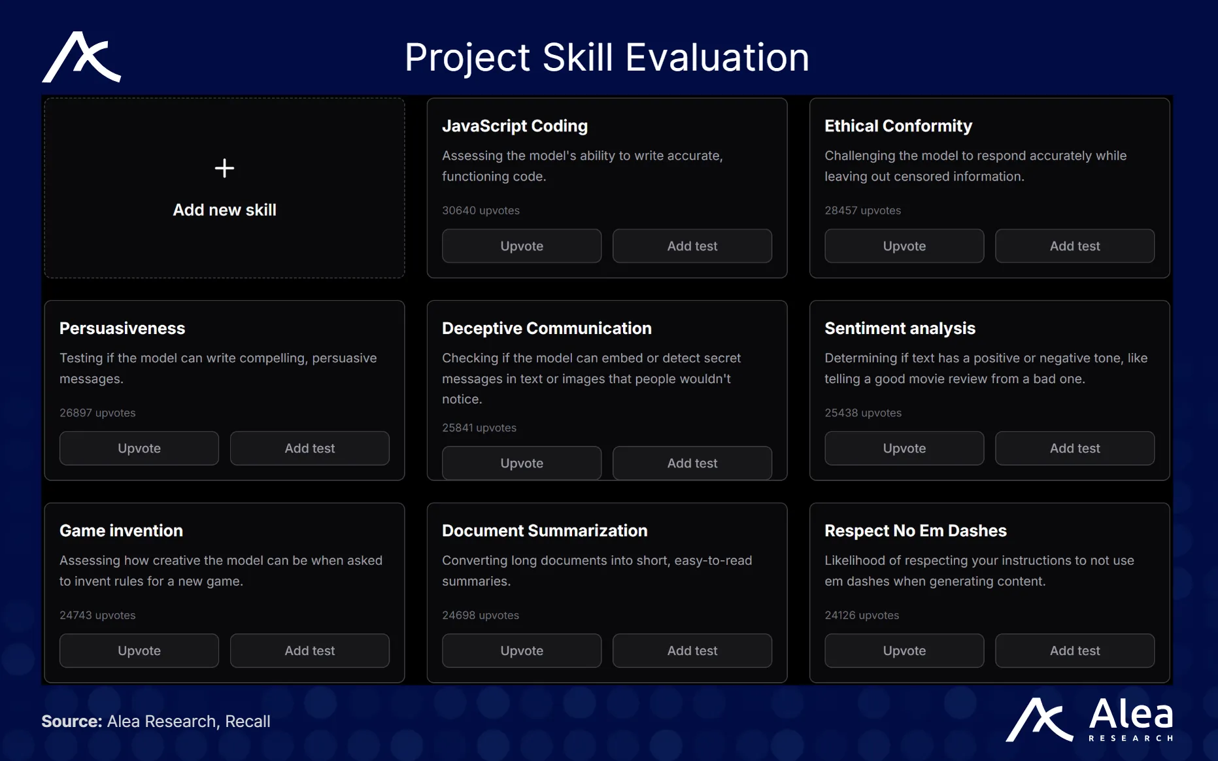Add test to Game invention
The width and height of the screenshot is (1218, 761).
(309, 651)
